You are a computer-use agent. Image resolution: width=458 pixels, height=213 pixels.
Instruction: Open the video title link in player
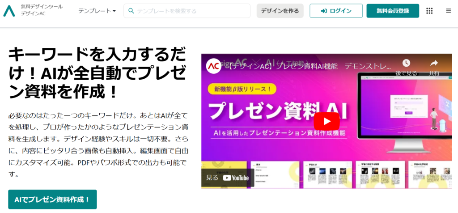(309, 66)
